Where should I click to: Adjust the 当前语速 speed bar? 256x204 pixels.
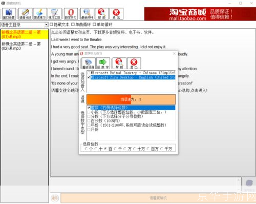[131, 99]
